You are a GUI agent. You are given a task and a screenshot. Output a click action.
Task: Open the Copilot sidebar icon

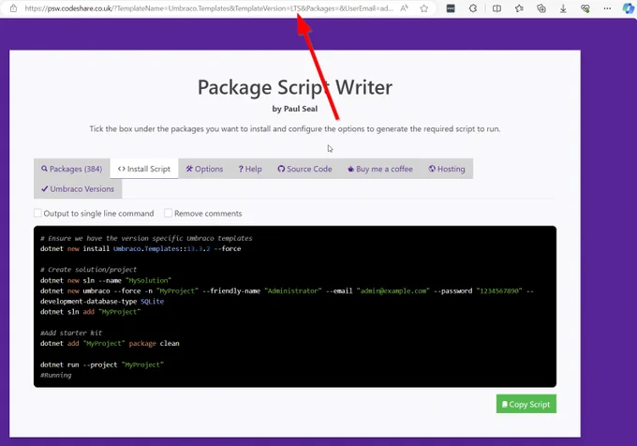629,8
